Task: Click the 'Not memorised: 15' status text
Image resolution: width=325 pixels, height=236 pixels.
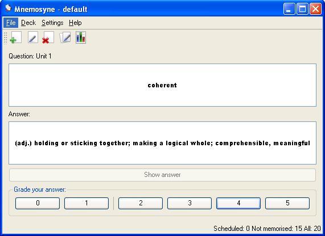Action: [277, 229]
